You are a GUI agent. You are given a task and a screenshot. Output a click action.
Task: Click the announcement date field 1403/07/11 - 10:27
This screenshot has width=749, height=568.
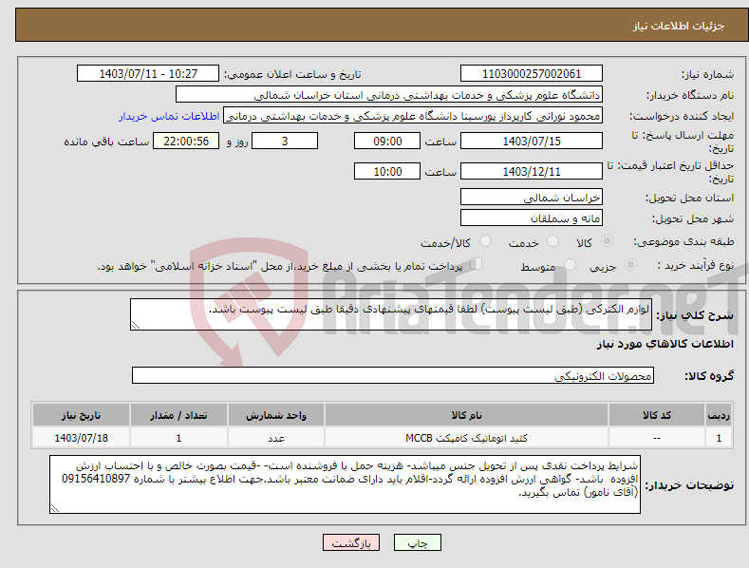[x=148, y=74]
